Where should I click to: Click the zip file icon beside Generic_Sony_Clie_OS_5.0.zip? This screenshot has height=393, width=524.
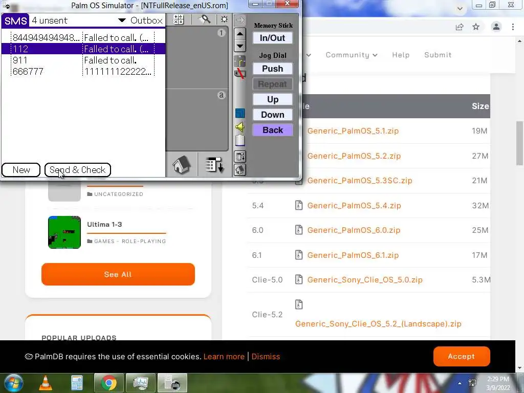(x=299, y=279)
